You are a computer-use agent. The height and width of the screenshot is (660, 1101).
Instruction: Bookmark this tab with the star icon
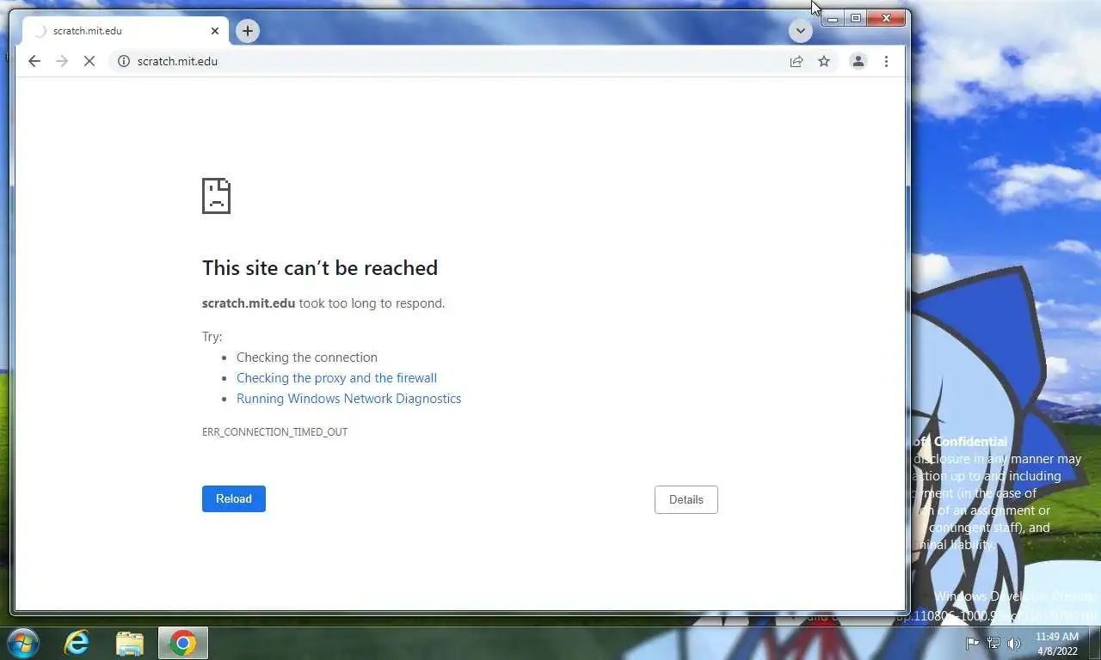tap(824, 61)
